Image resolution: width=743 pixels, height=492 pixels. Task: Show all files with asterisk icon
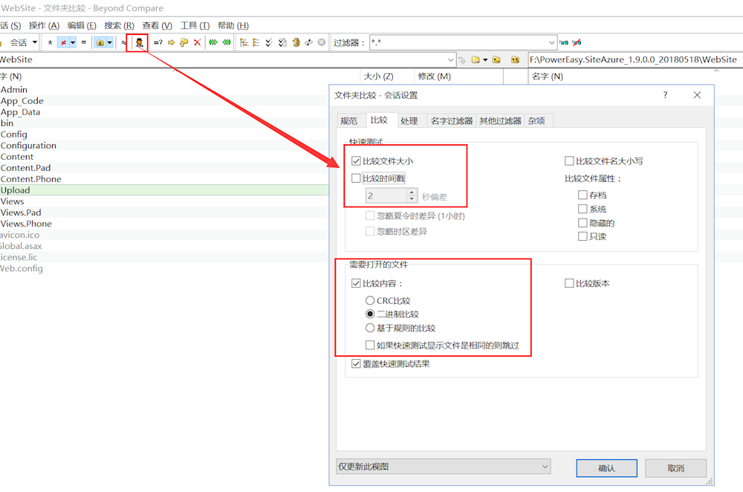pos(50,43)
